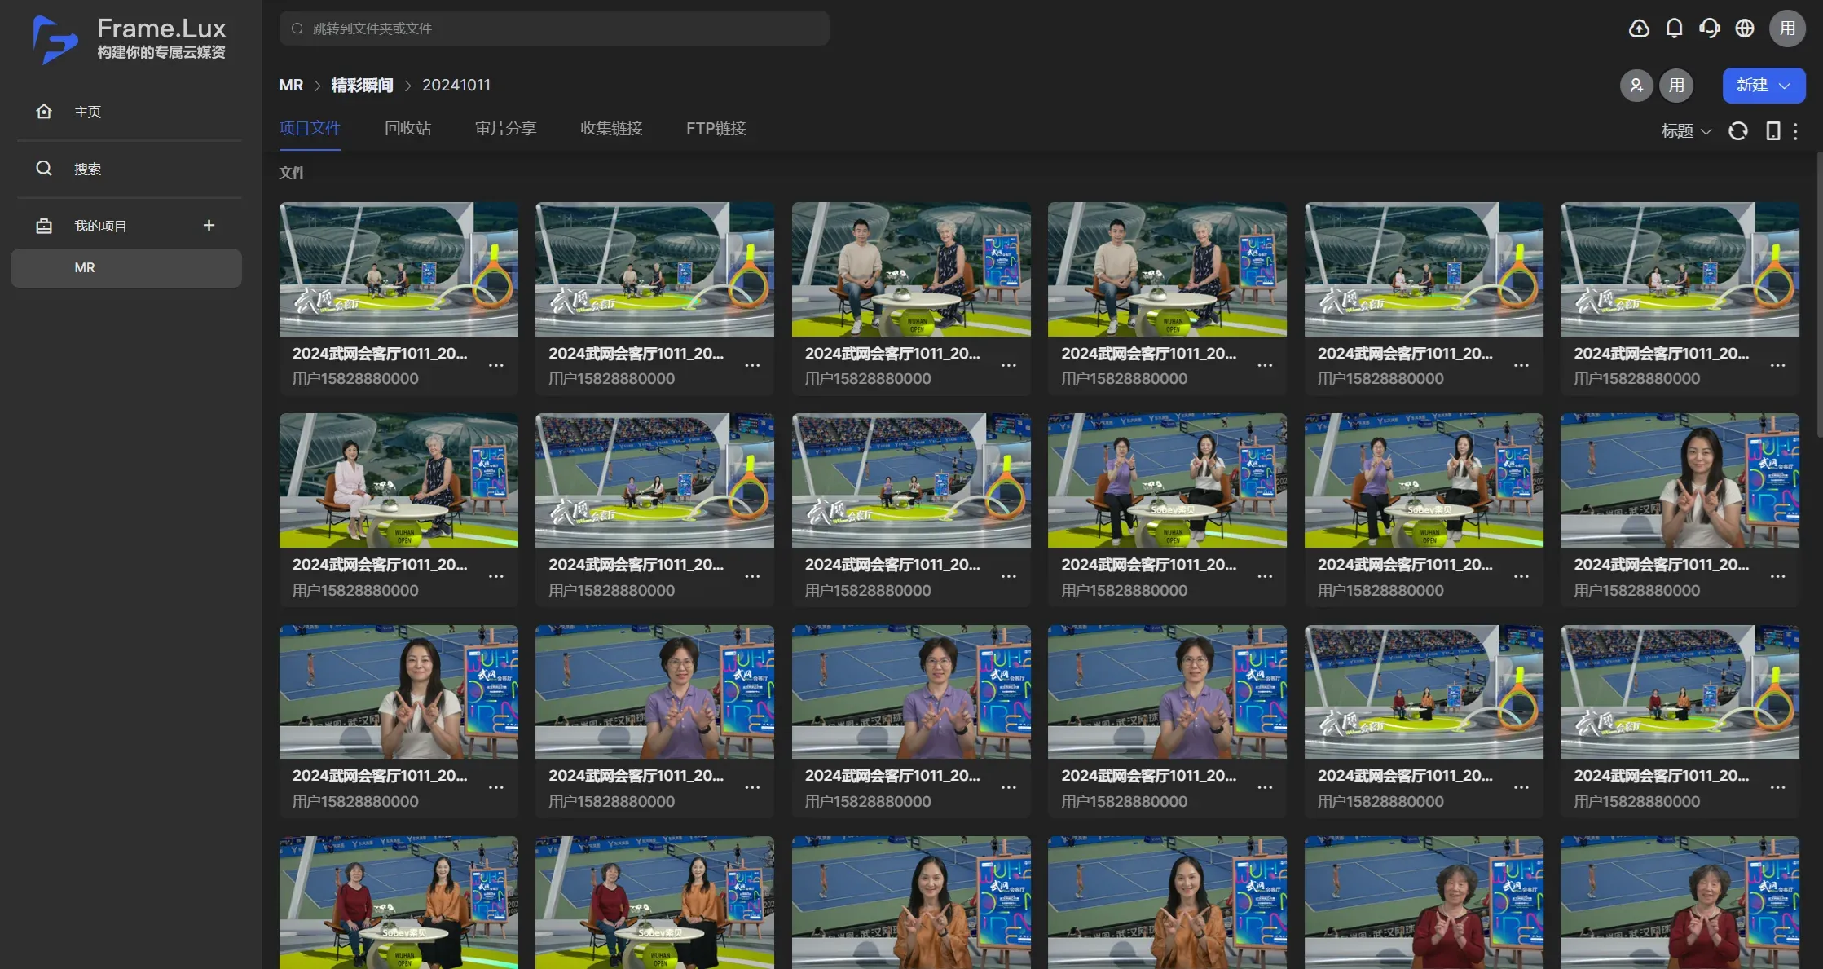Viewport: 1823px width, 969px height.
Task: Open more options for sixth file in row three
Action: point(1777,788)
